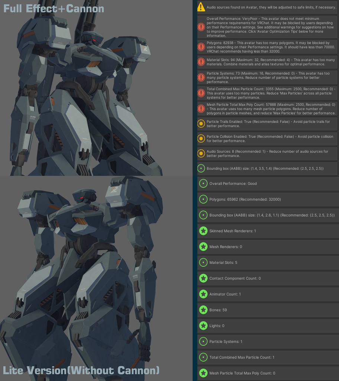
Task: Click the red error icon beside Material Slots warning
Action: tap(201, 62)
